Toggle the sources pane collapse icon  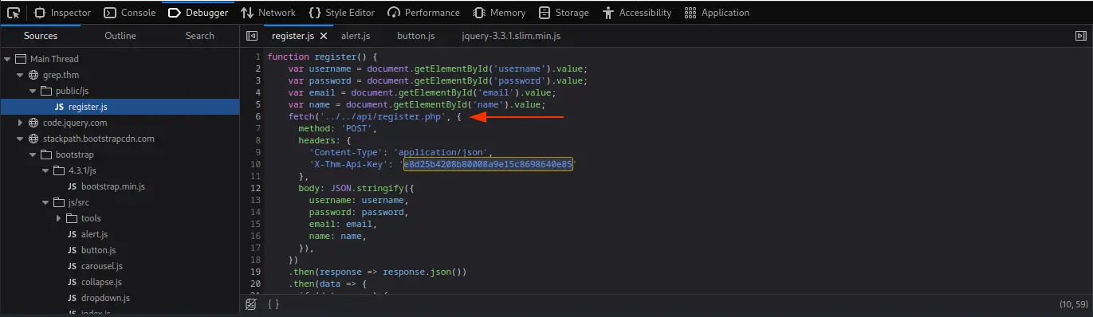point(252,36)
